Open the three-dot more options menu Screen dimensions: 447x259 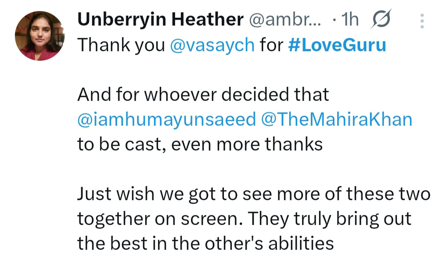422,21
